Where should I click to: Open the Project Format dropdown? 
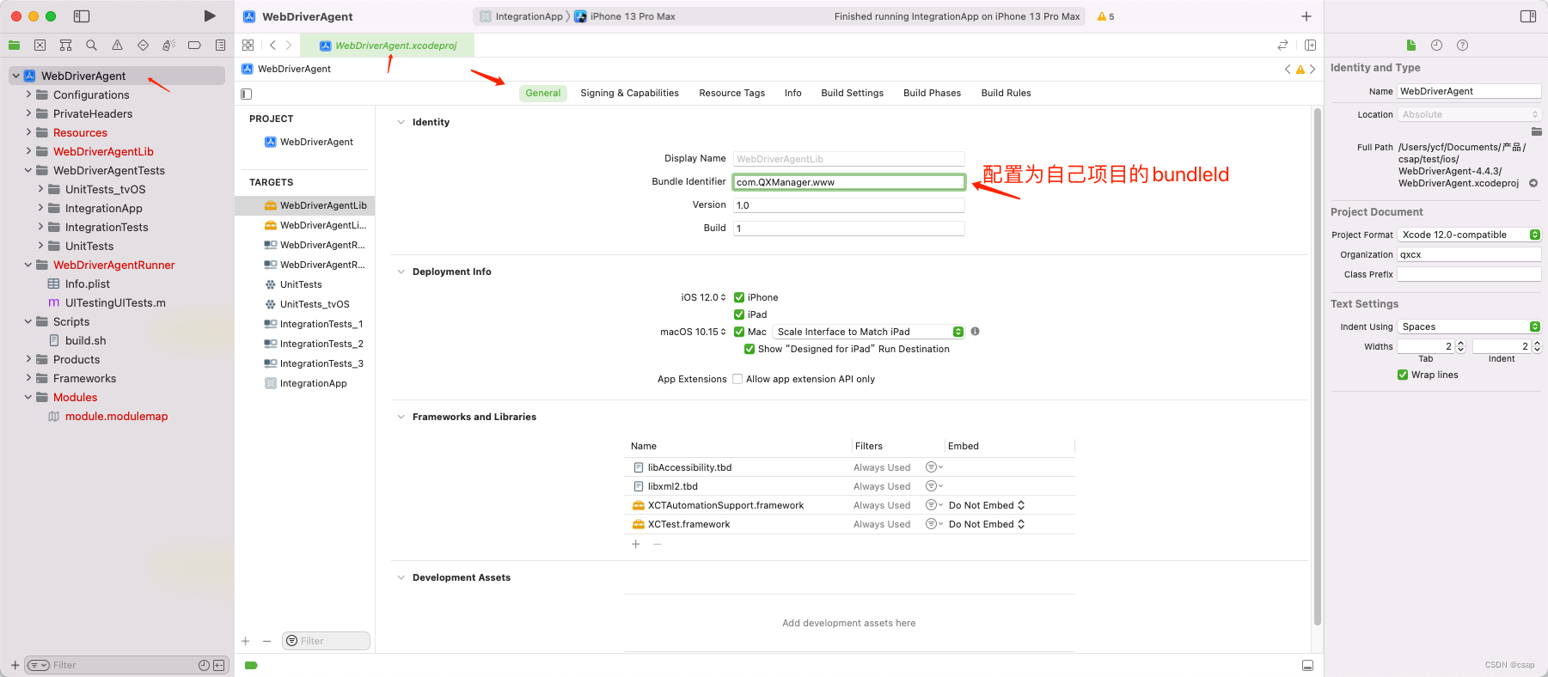pyautogui.click(x=1469, y=235)
